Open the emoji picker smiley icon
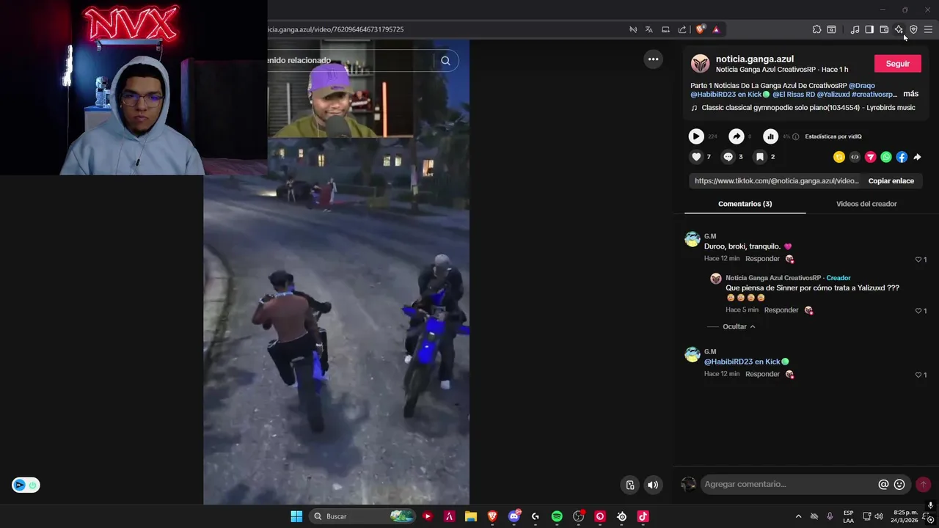Screen dimensions: 939x528 [899, 485]
